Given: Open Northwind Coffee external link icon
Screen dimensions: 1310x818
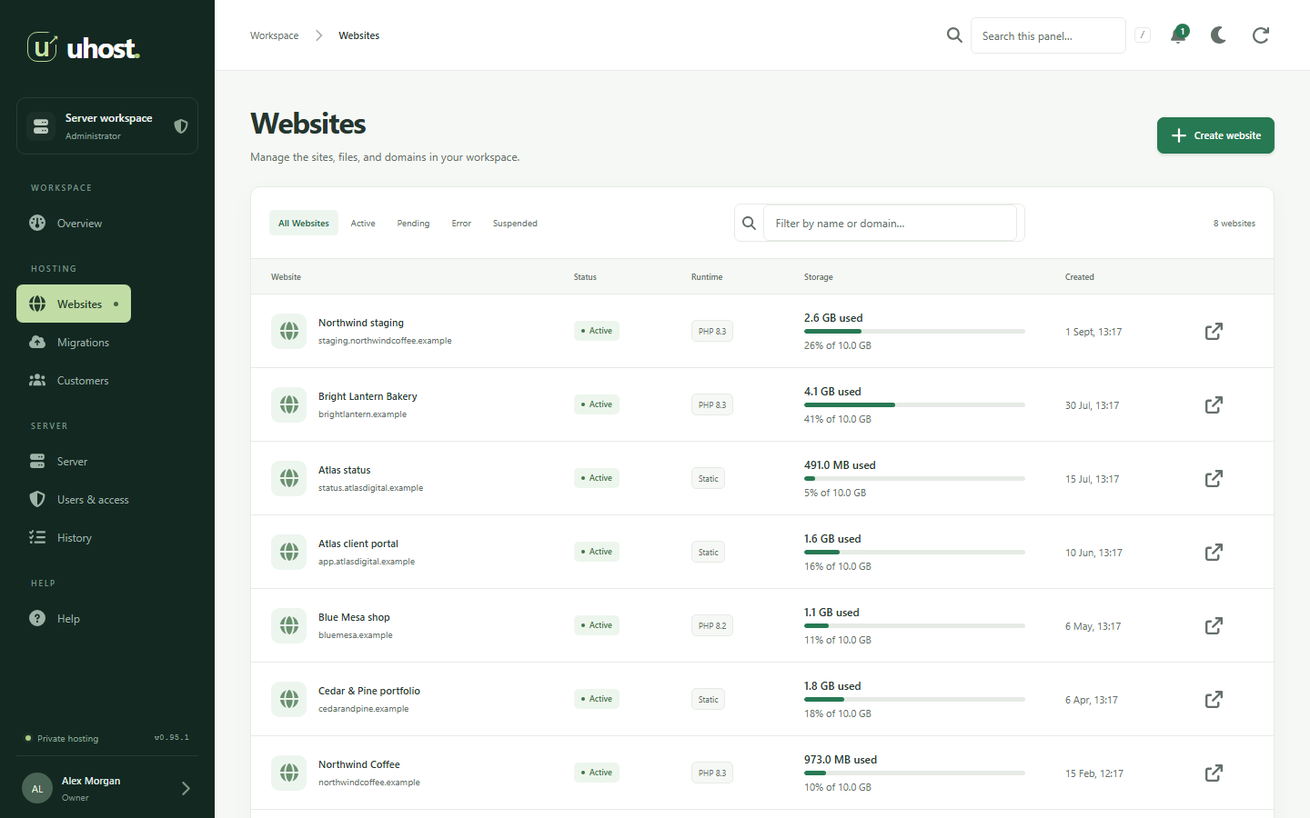Looking at the screenshot, I should click(1214, 773).
